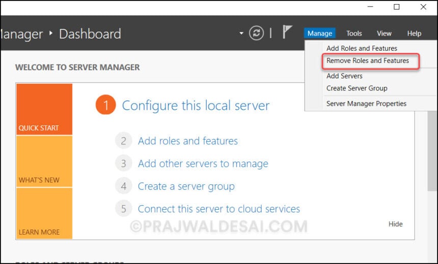Open the Help menu

click(414, 34)
